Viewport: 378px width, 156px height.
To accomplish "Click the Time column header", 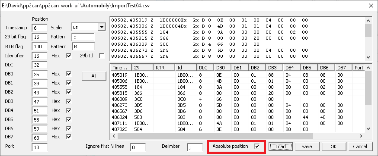I will tap(121, 68).
